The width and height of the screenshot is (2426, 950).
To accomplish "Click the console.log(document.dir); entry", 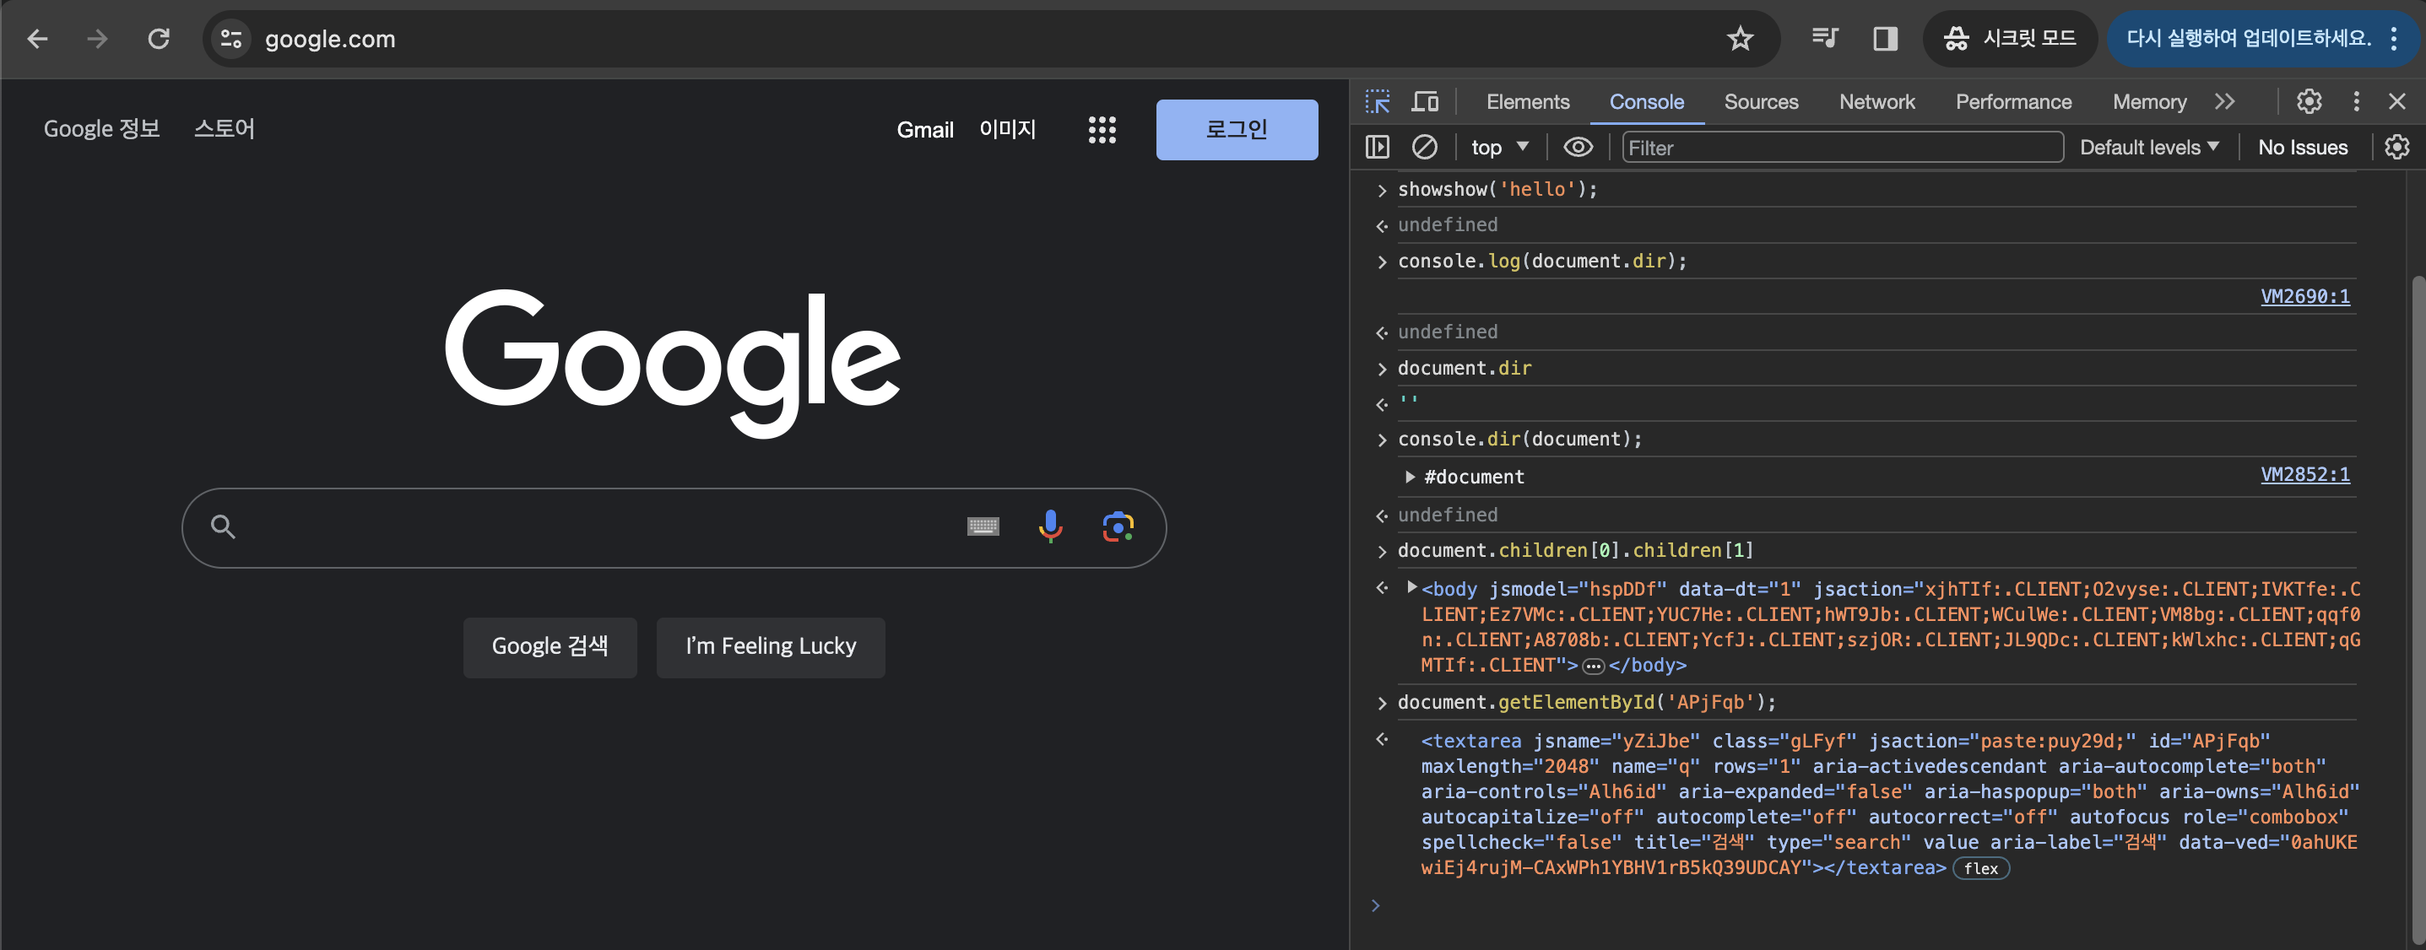I will [1541, 261].
